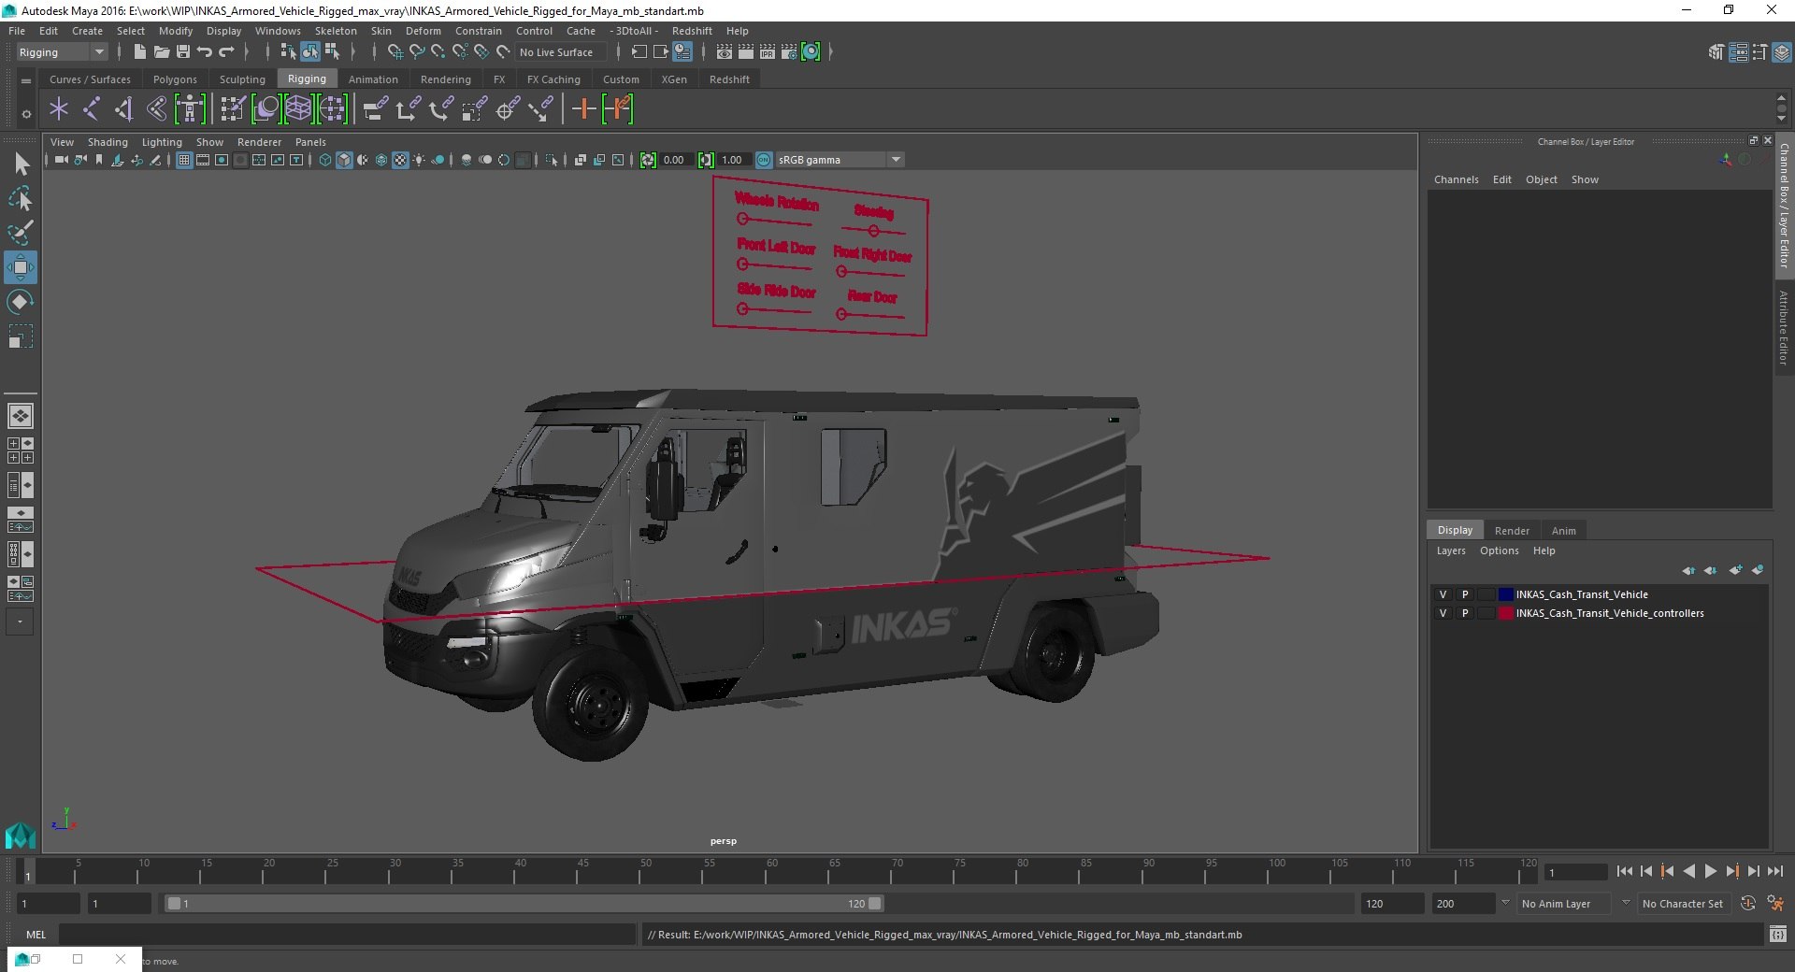1795x972 pixels.
Task: Click the Snap to Grids magnet icon
Action: point(395,52)
